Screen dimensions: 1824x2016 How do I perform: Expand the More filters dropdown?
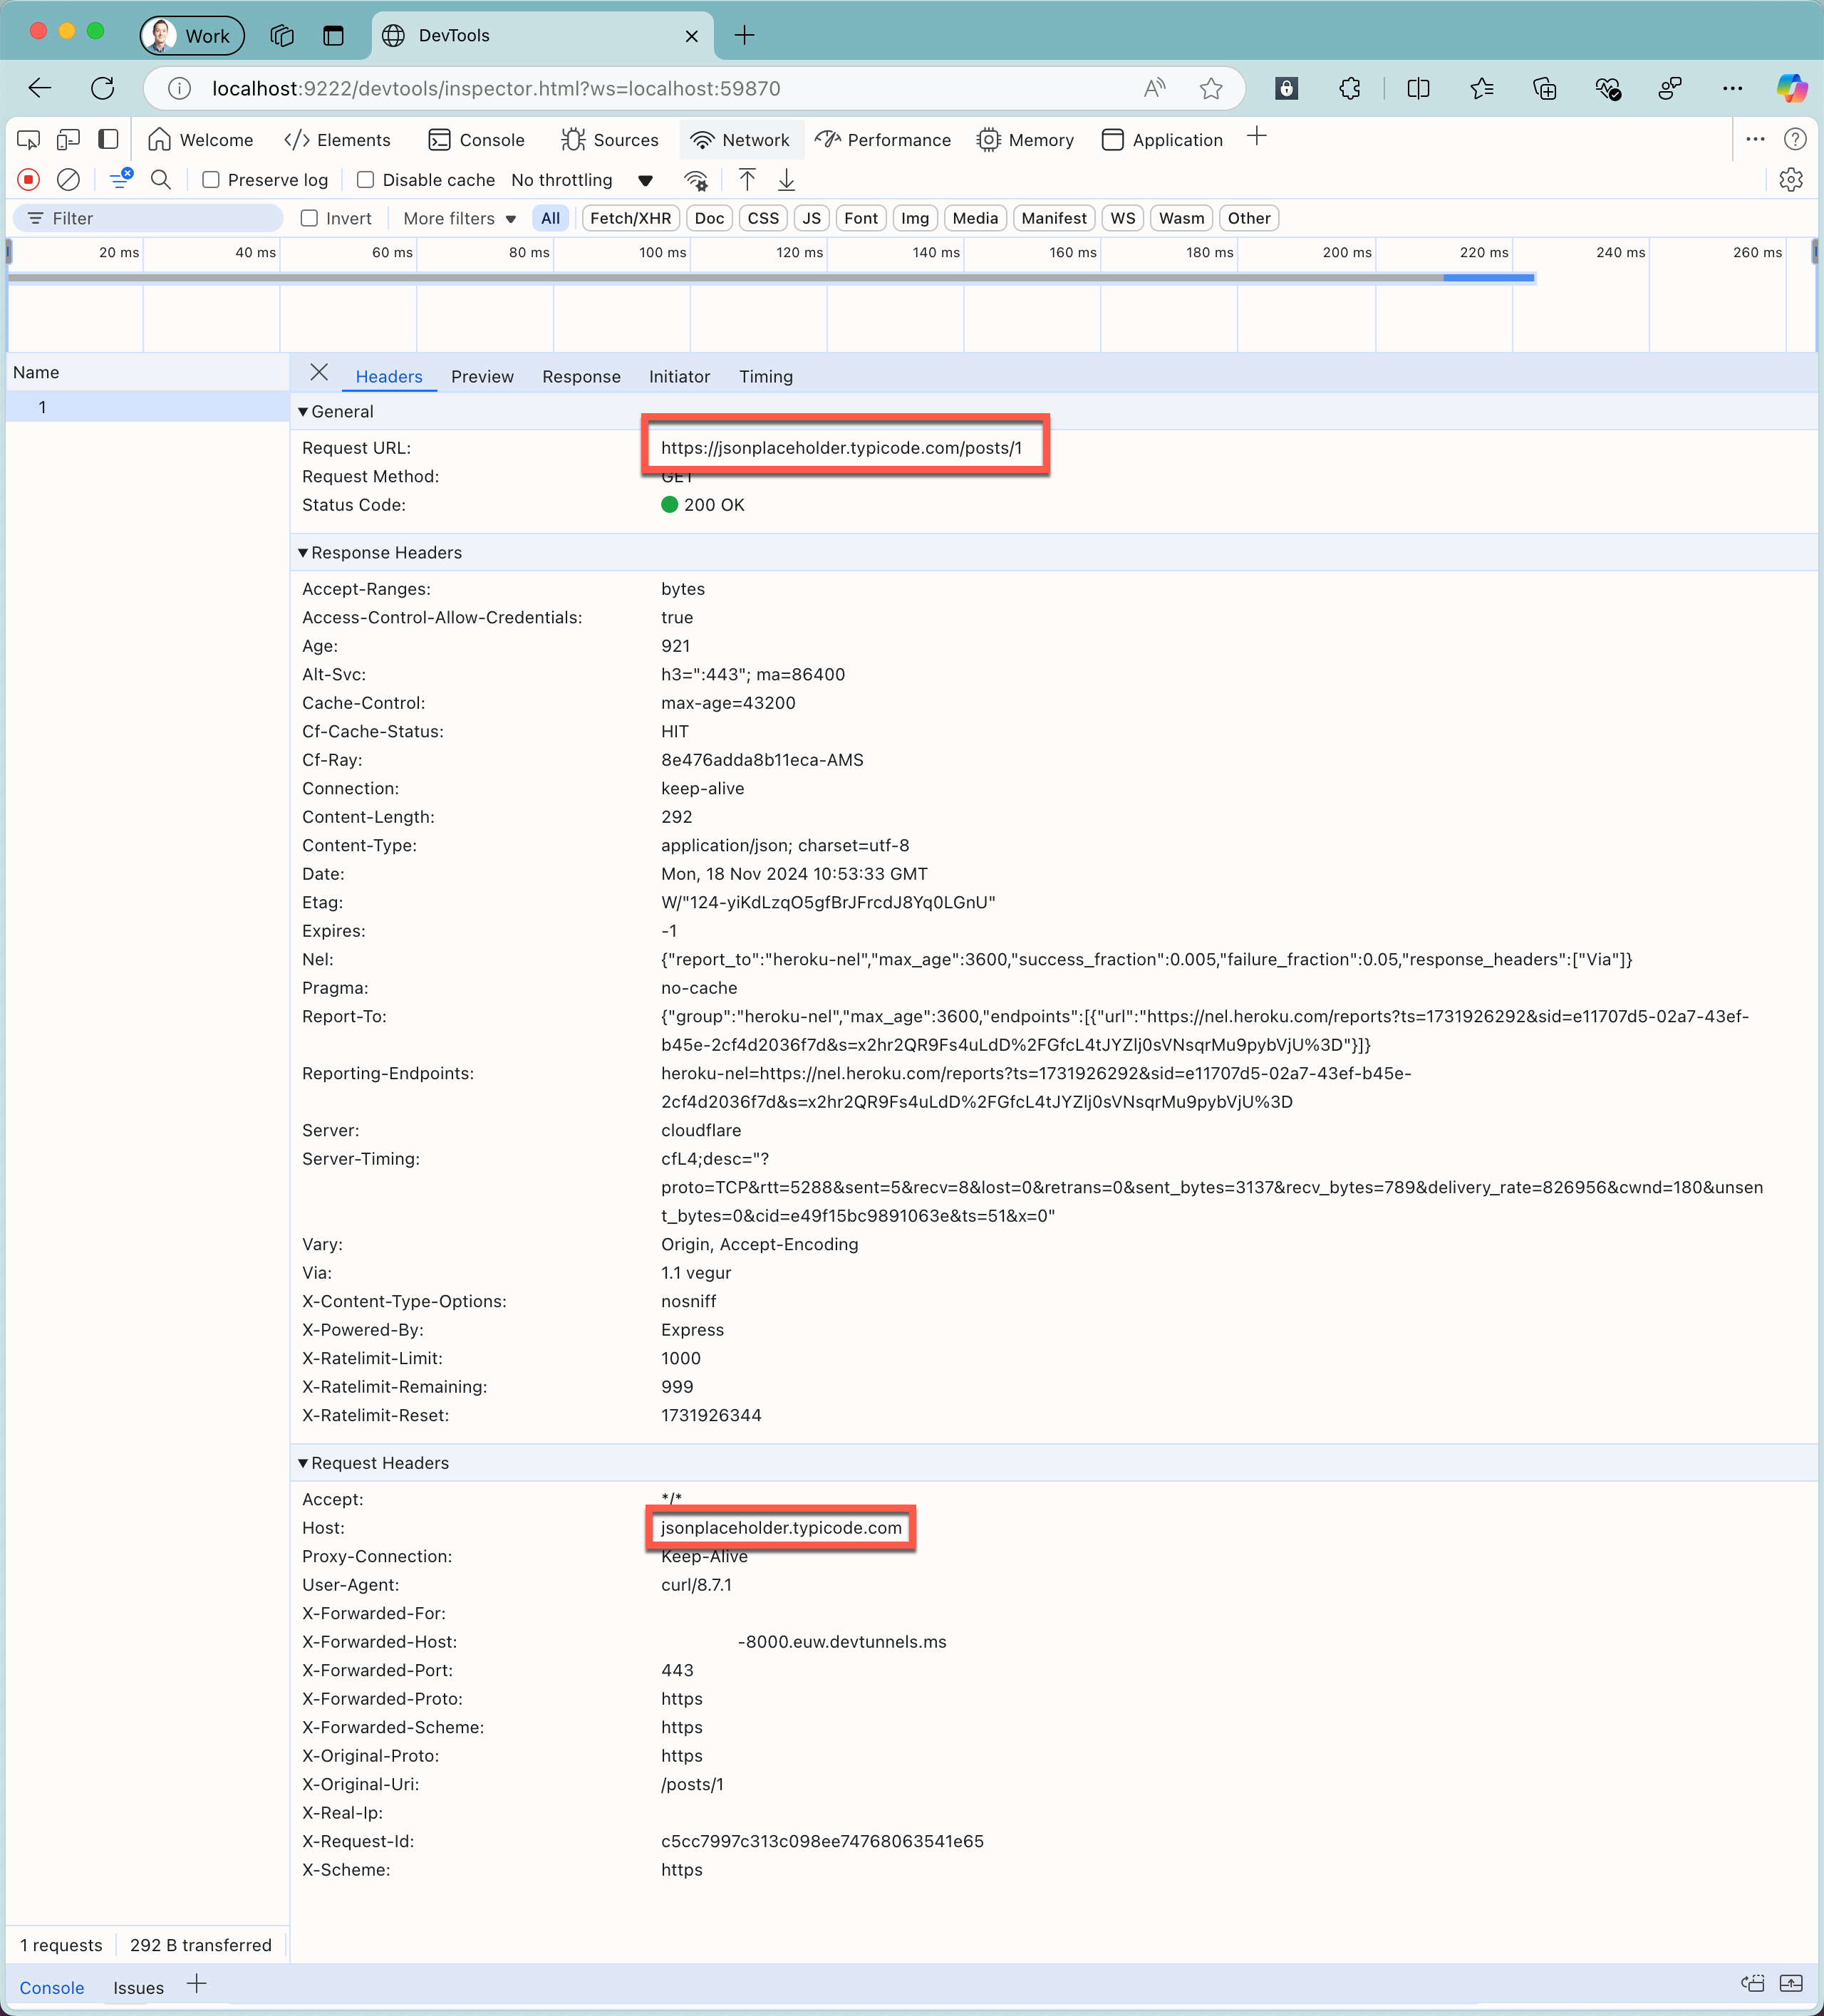(459, 218)
